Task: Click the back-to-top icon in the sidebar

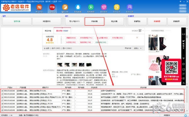Action: [184, 83]
